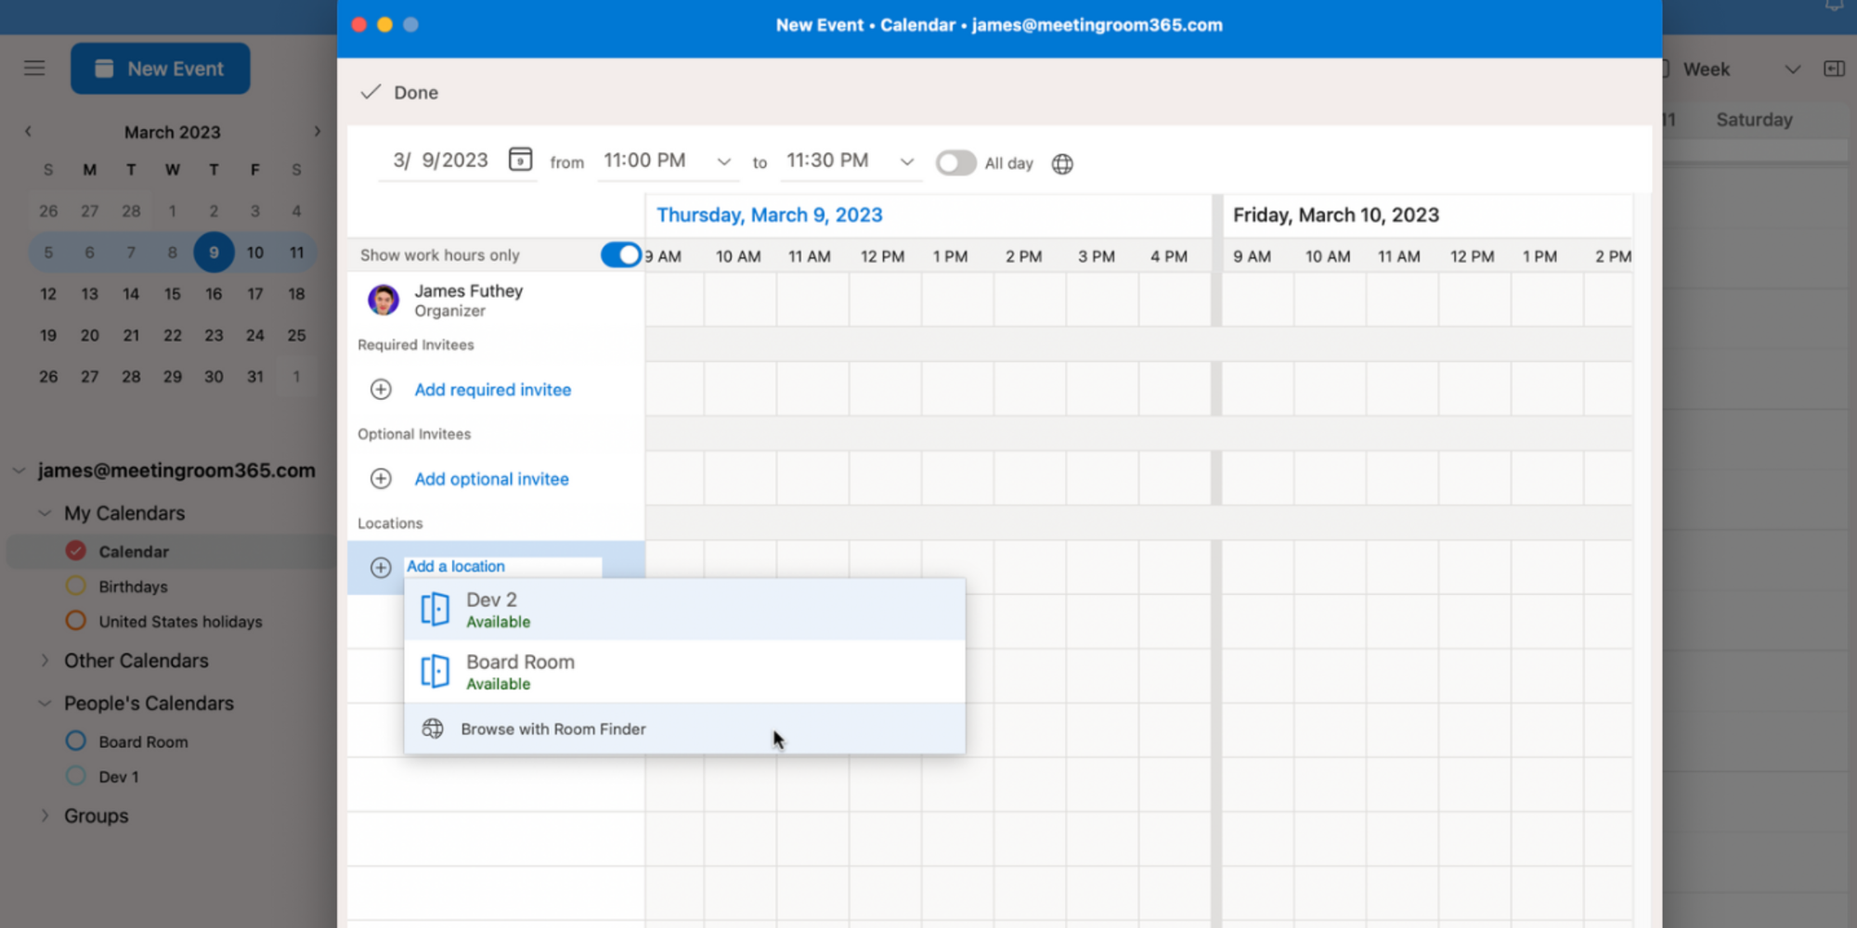Screen dimensions: 1857x928
Task: Click the Done button label
Action: pyautogui.click(x=416, y=93)
